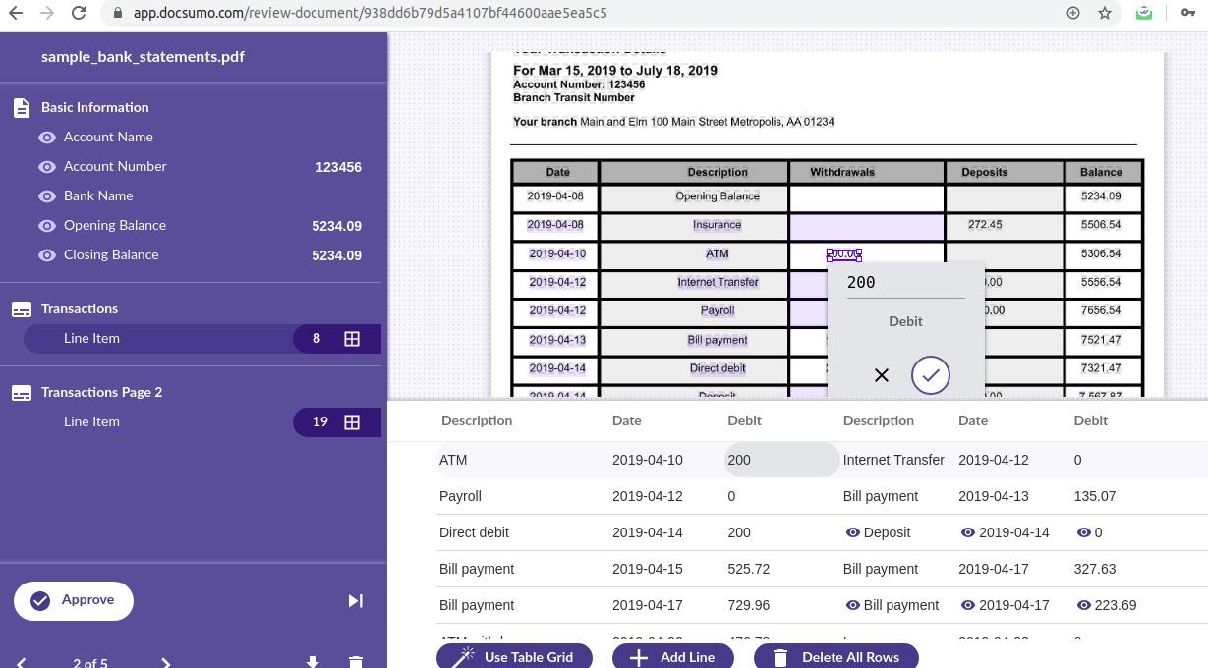Toggle visibility eye for Closing Balance
This screenshot has width=1208, height=668.
[47, 255]
